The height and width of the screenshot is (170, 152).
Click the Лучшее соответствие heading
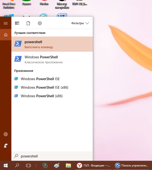pyautogui.click(x=30, y=33)
